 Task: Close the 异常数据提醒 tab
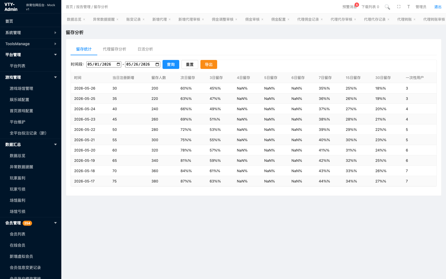point(117,20)
